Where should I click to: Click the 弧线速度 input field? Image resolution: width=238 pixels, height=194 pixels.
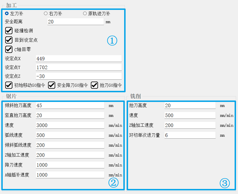tap(70, 135)
